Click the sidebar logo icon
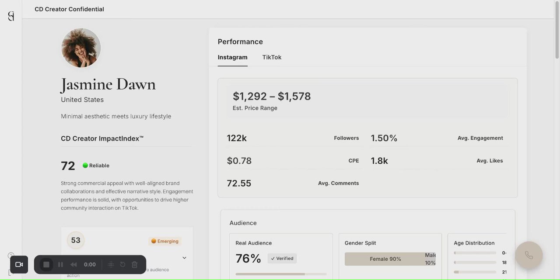Image resolution: width=560 pixels, height=280 pixels. [x=11, y=16]
